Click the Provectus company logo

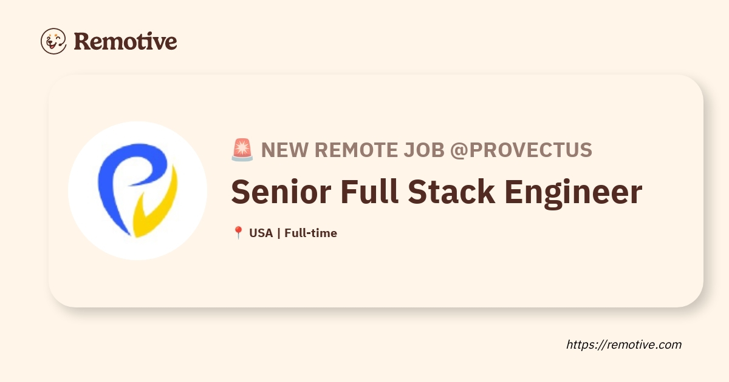coord(137,190)
